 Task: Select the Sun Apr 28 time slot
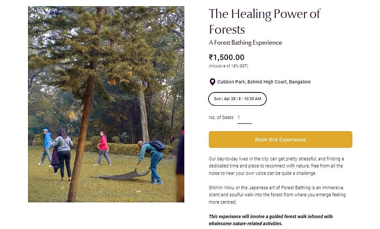[x=237, y=99]
